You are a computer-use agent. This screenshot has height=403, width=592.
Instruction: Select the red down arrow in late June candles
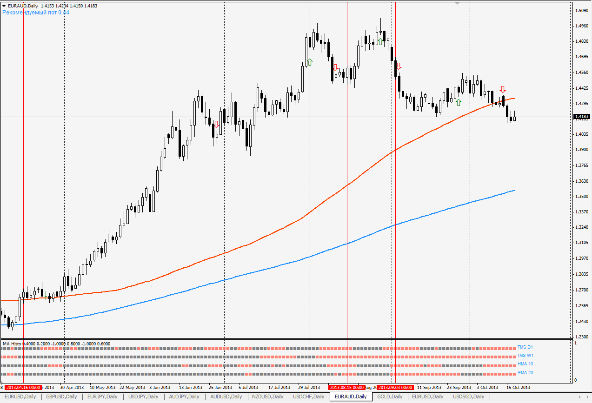pyautogui.click(x=216, y=124)
